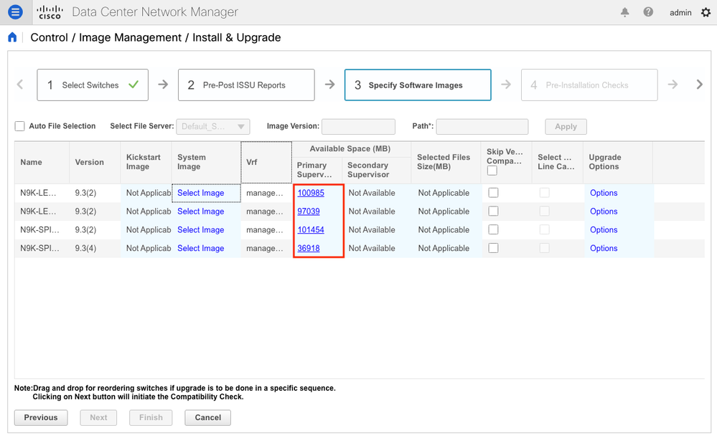The width and height of the screenshot is (717, 443).
Task: Click the Selected Files Size(MB) column header
Action: tap(446, 162)
